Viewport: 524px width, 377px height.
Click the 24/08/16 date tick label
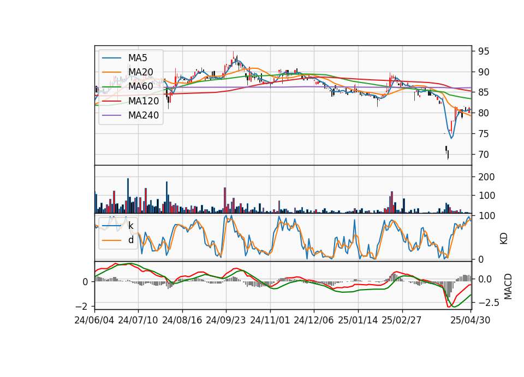182,320
